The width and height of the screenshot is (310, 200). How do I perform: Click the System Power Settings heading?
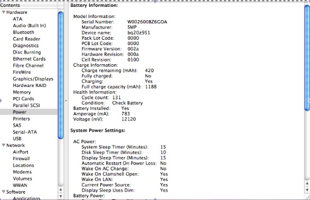click(x=98, y=131)
